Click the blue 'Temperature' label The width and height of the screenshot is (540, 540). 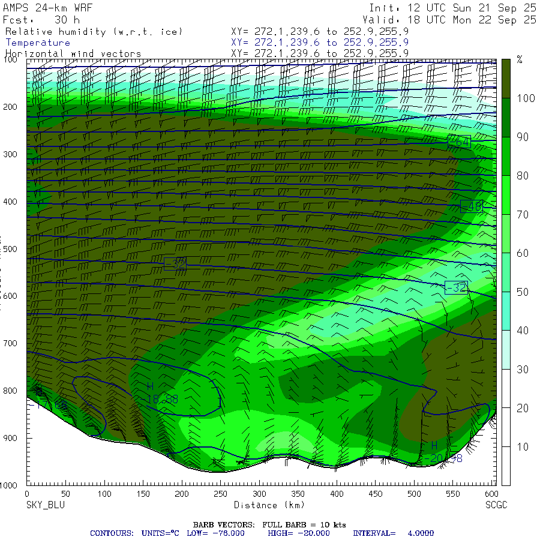(x=38, y=43)
